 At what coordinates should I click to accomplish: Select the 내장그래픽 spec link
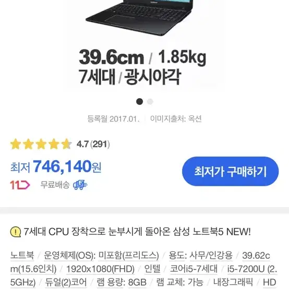tap(233, 282)
